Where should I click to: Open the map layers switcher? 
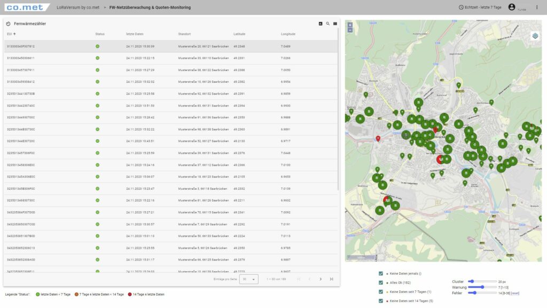pyautogui.click(x=535, y=36)
